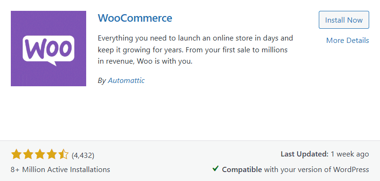Open the WooCommerce plugin title link
This screenshot has width=380, height=181.
[x=135, y=18]
